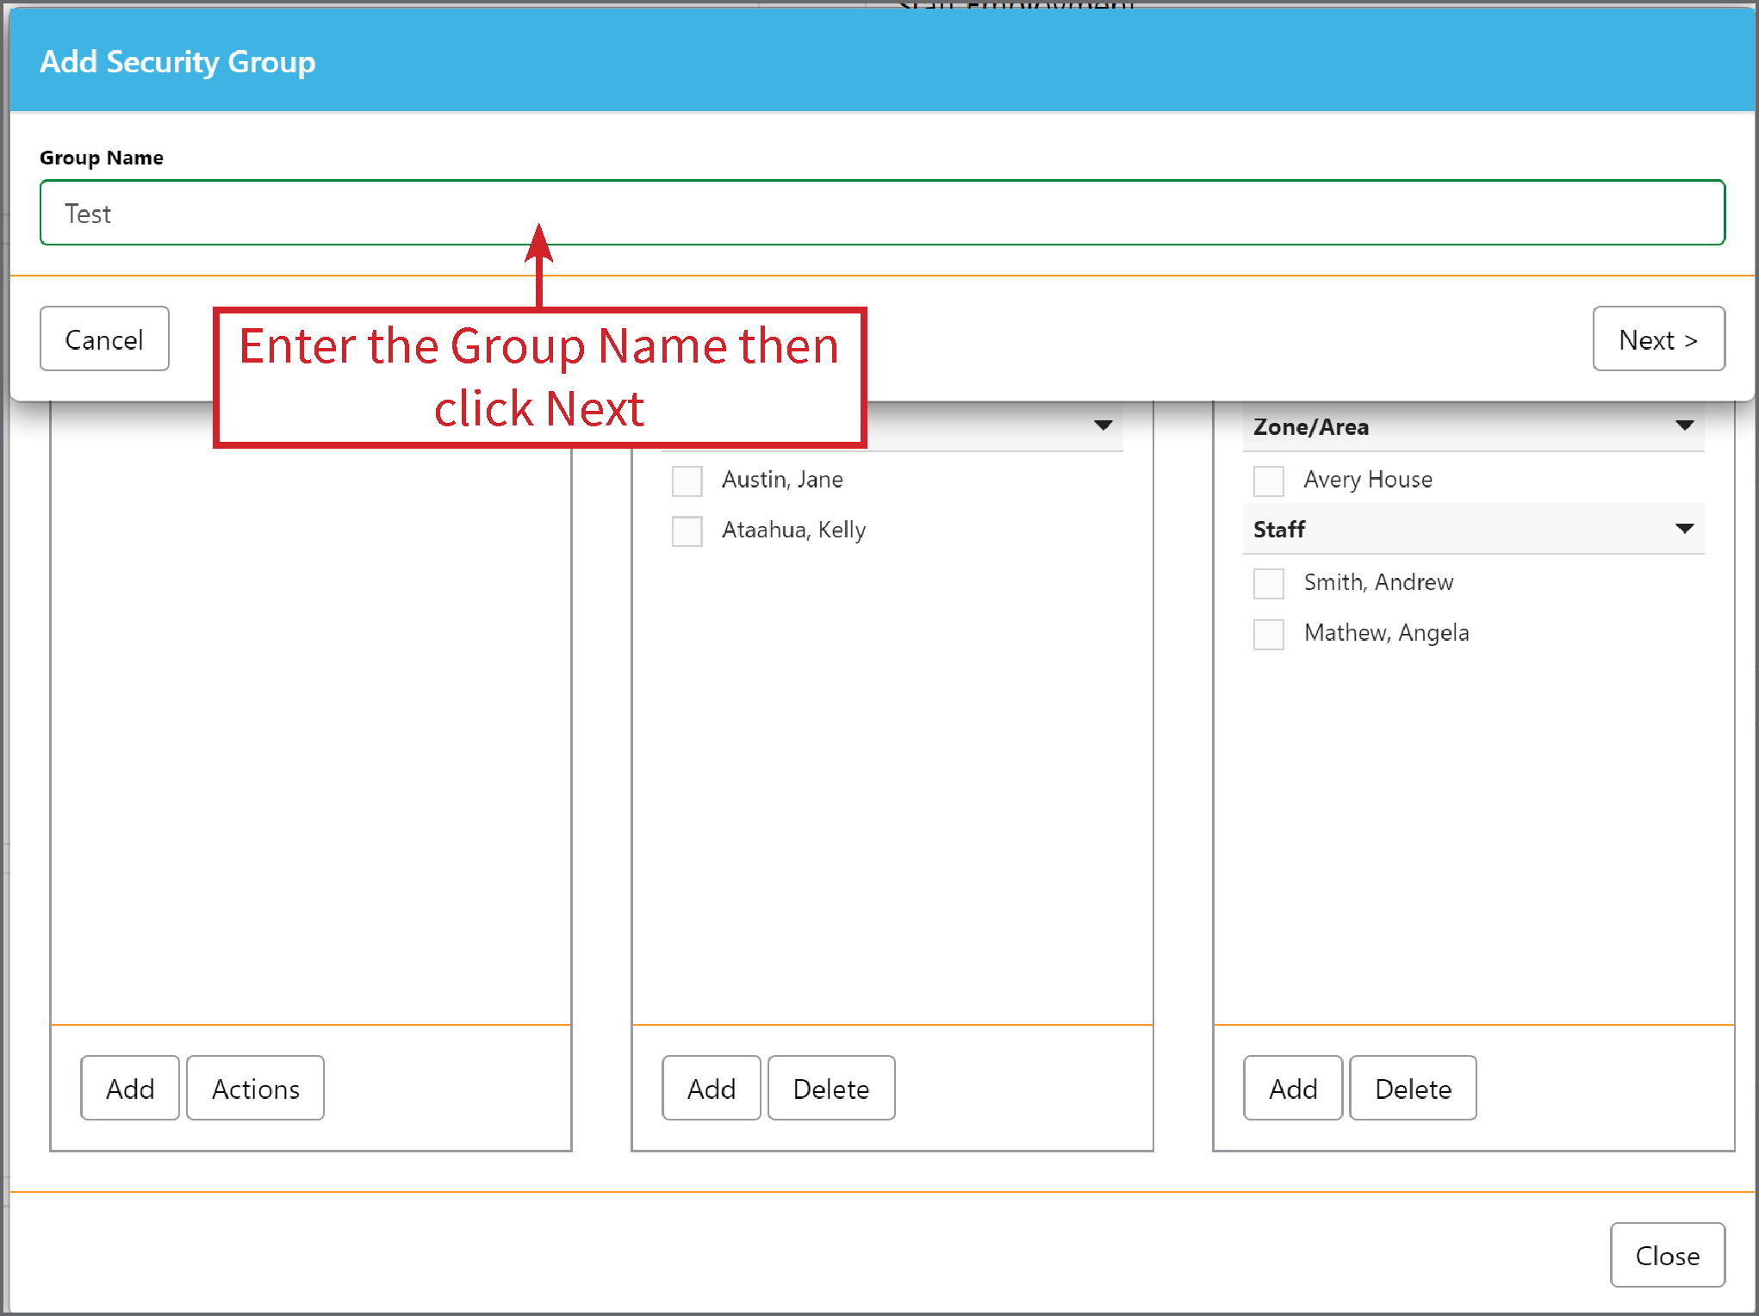Click Delete in the middle panel
Viewport: 1759px width, 1316px height.
tap(830, 1088)
